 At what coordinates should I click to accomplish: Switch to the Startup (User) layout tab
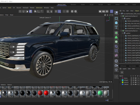62,5
